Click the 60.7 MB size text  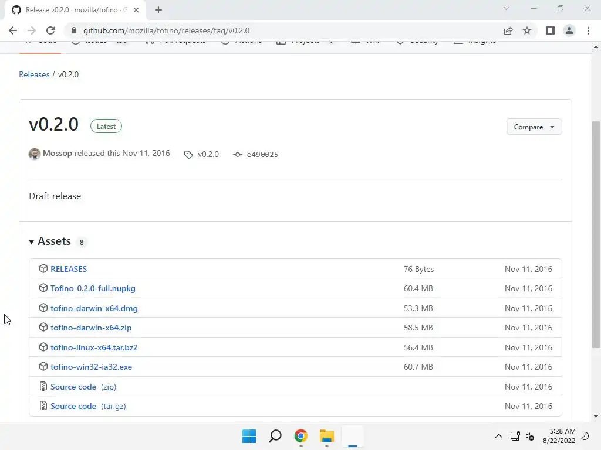pos(418,367)
